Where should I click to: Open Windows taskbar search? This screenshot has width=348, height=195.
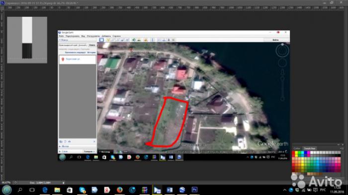(x=20, y=190)
